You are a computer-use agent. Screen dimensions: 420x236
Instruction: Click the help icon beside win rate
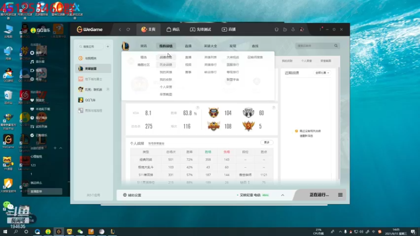198,108
